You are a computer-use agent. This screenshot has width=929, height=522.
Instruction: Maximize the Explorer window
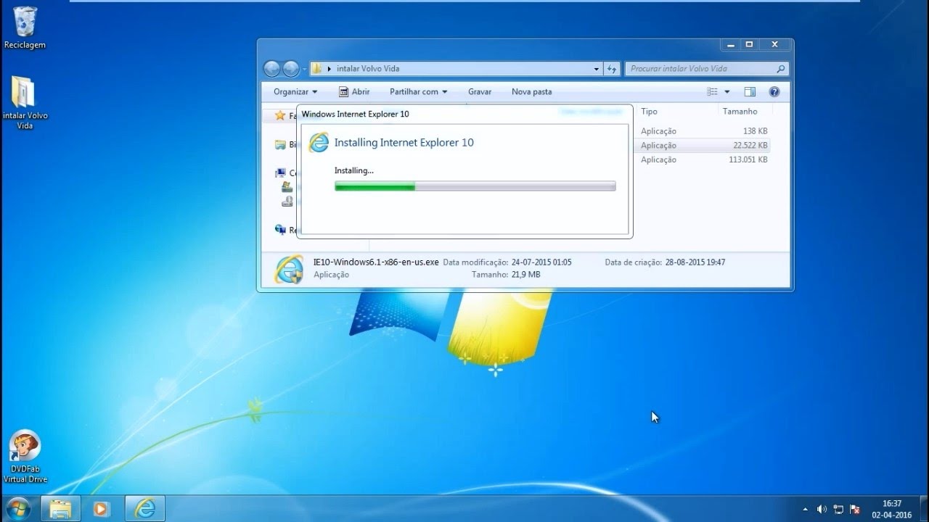pyautogui.click(x=749, y=45)
